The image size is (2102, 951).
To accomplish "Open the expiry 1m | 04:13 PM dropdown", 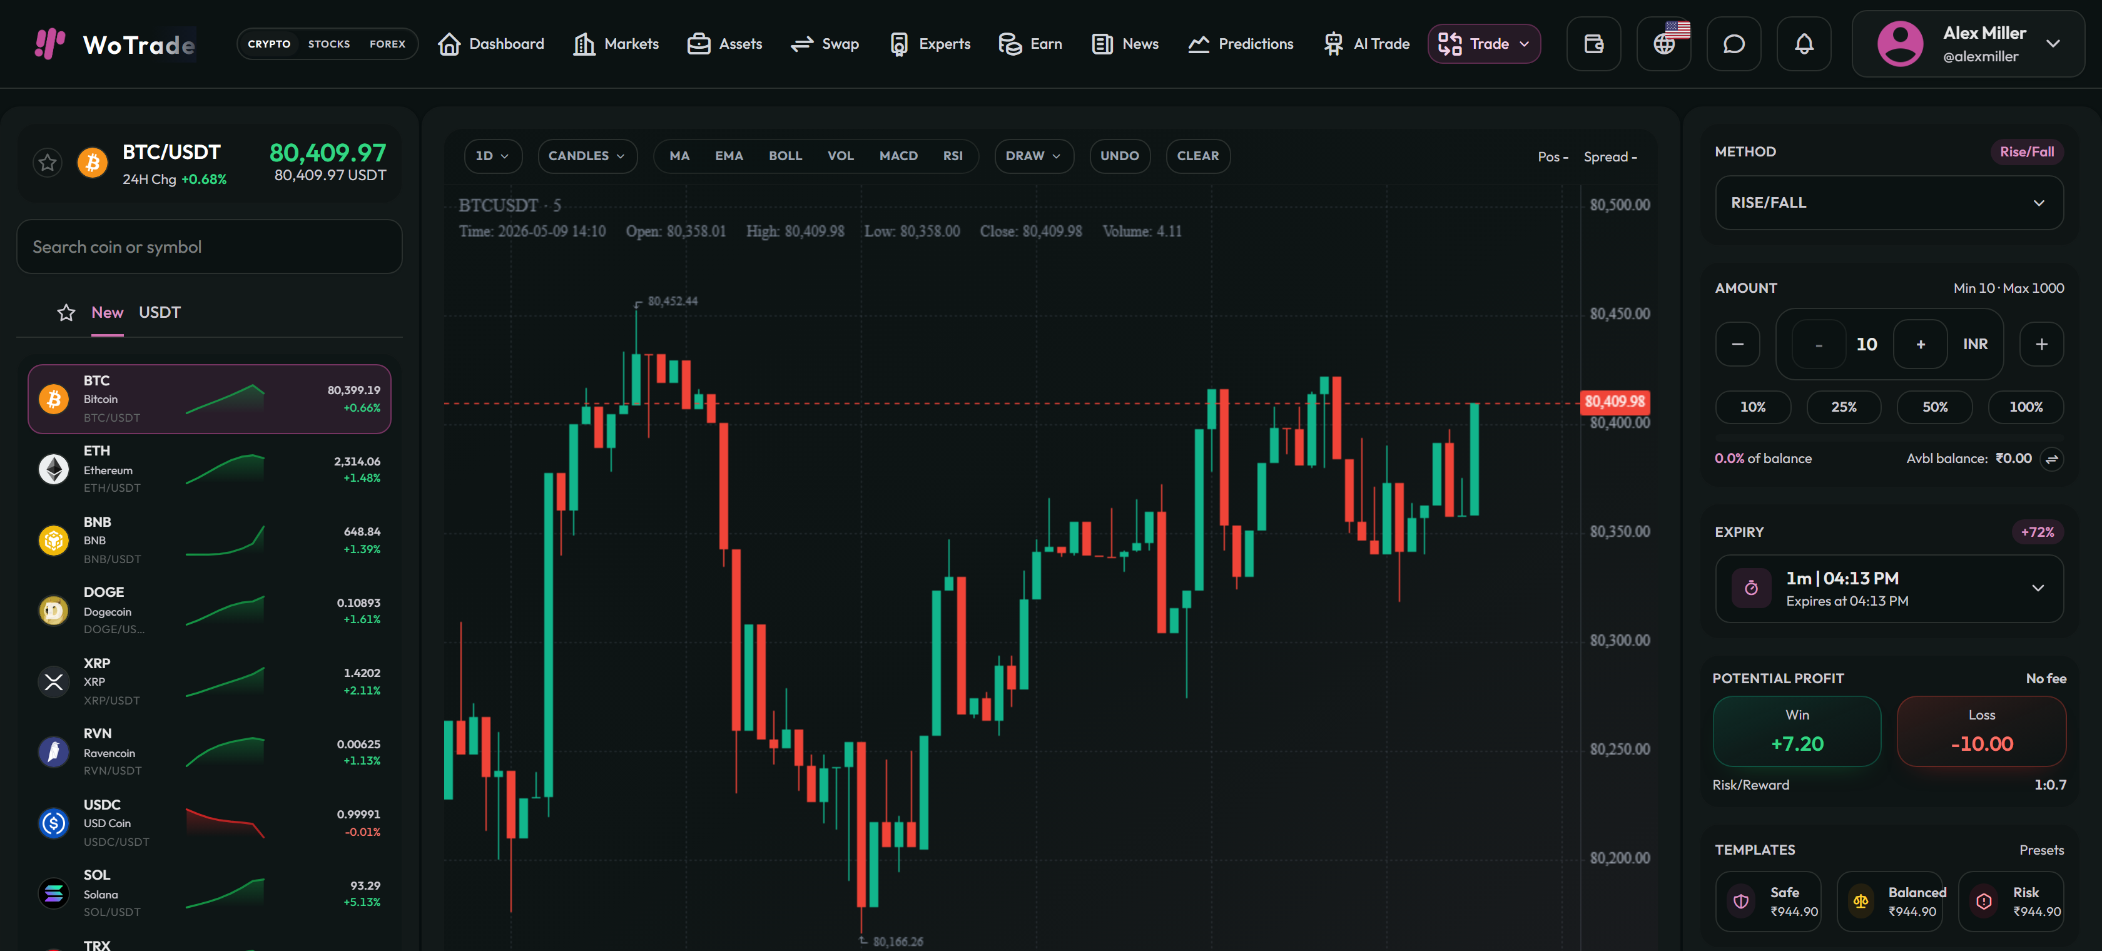I will coord(1888,589).
